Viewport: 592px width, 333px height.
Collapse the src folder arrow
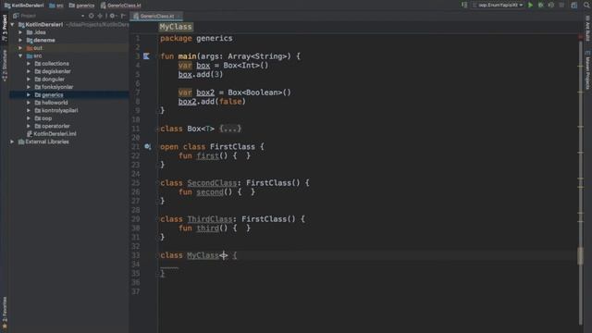tap(20, 55)
